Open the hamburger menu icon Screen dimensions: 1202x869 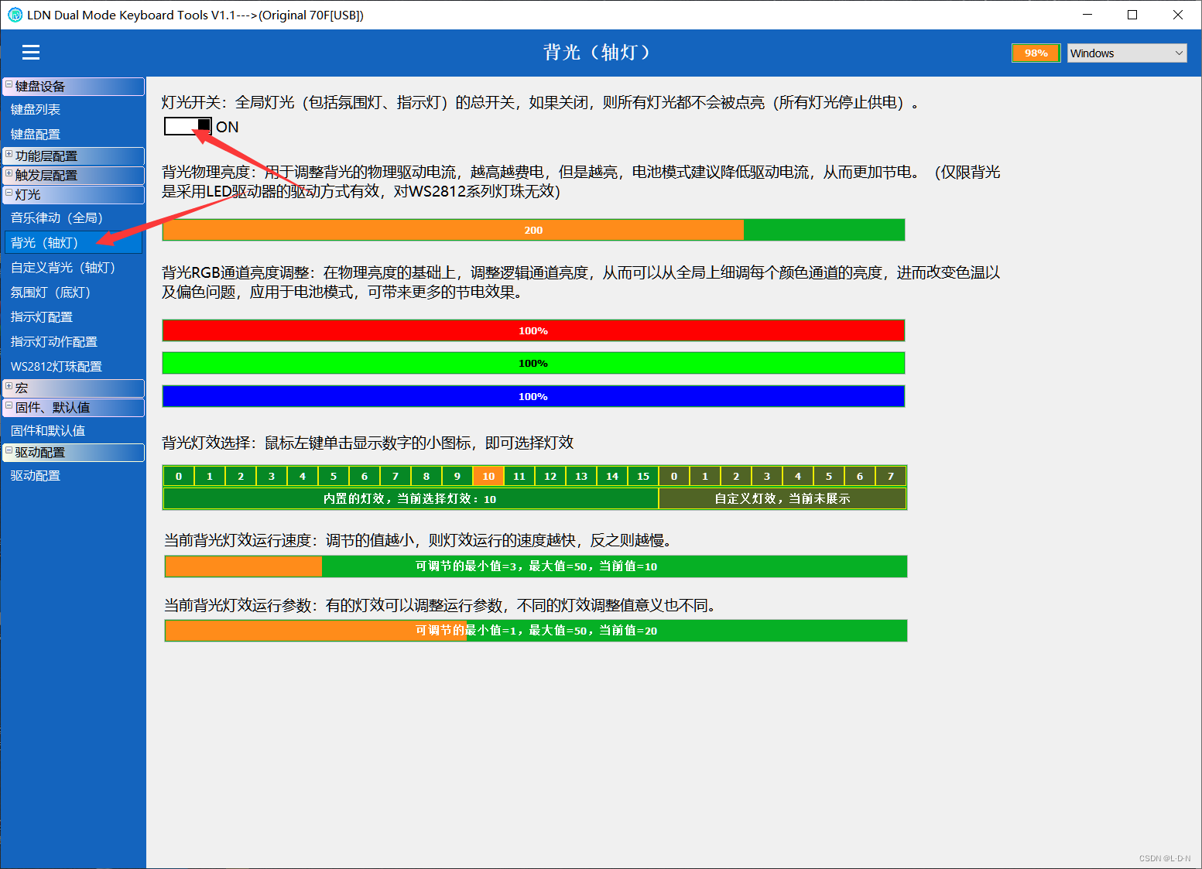tap(31, 52)
